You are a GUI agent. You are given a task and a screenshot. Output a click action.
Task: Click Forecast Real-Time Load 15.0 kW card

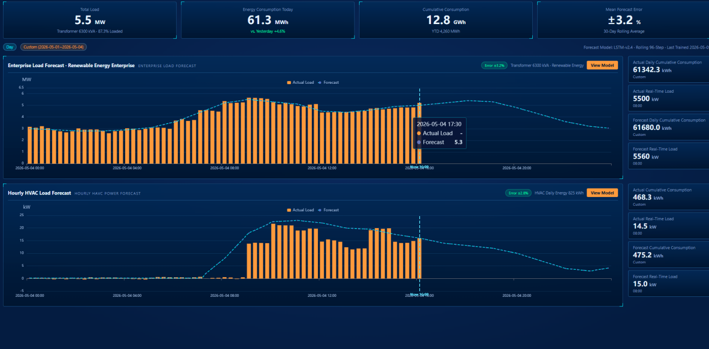(668, 283)
